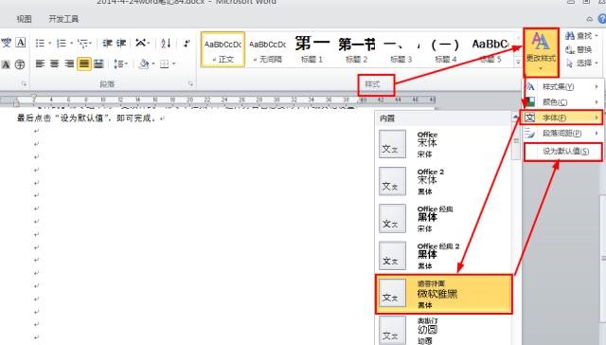606x345 pixels.
Task: Expand the styles gallery more arrow
Action: 518,62
